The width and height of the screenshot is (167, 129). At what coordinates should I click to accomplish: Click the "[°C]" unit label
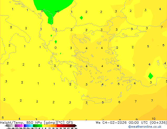pyautogui.click(x=61, y=123)
